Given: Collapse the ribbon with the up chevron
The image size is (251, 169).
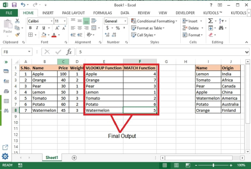Looking at the screenshot, I should pyautogui.click(x=247, y=42).
